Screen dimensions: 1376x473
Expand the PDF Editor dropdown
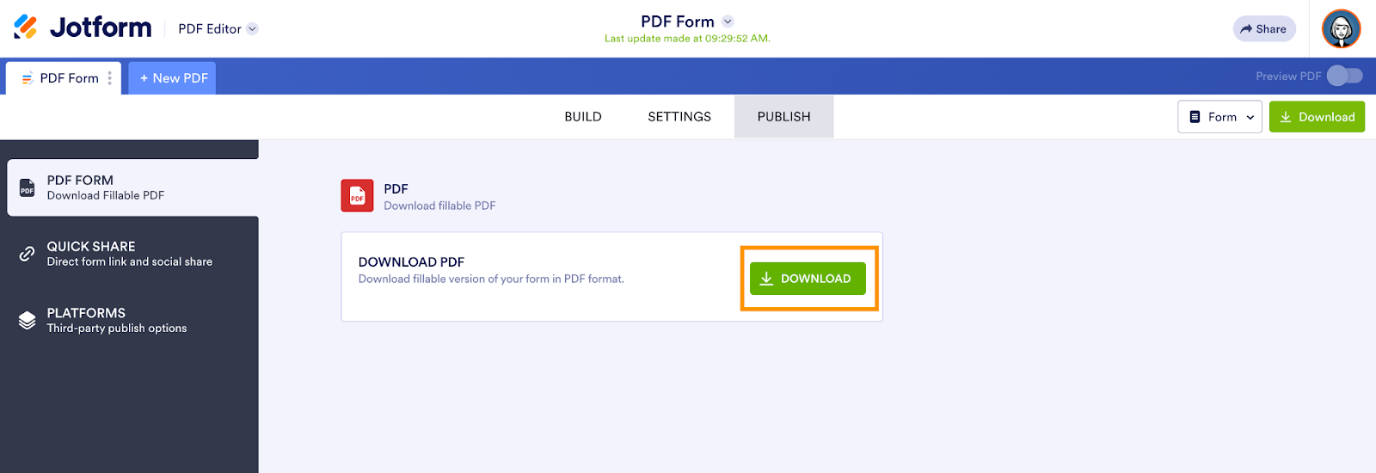click(x=252, y=28)
